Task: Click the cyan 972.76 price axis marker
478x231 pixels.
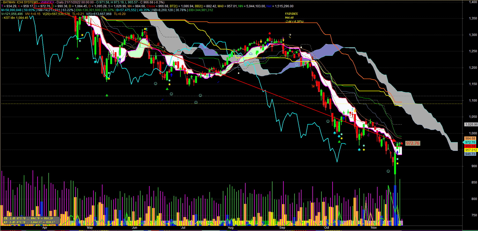Action: [470, 142]
